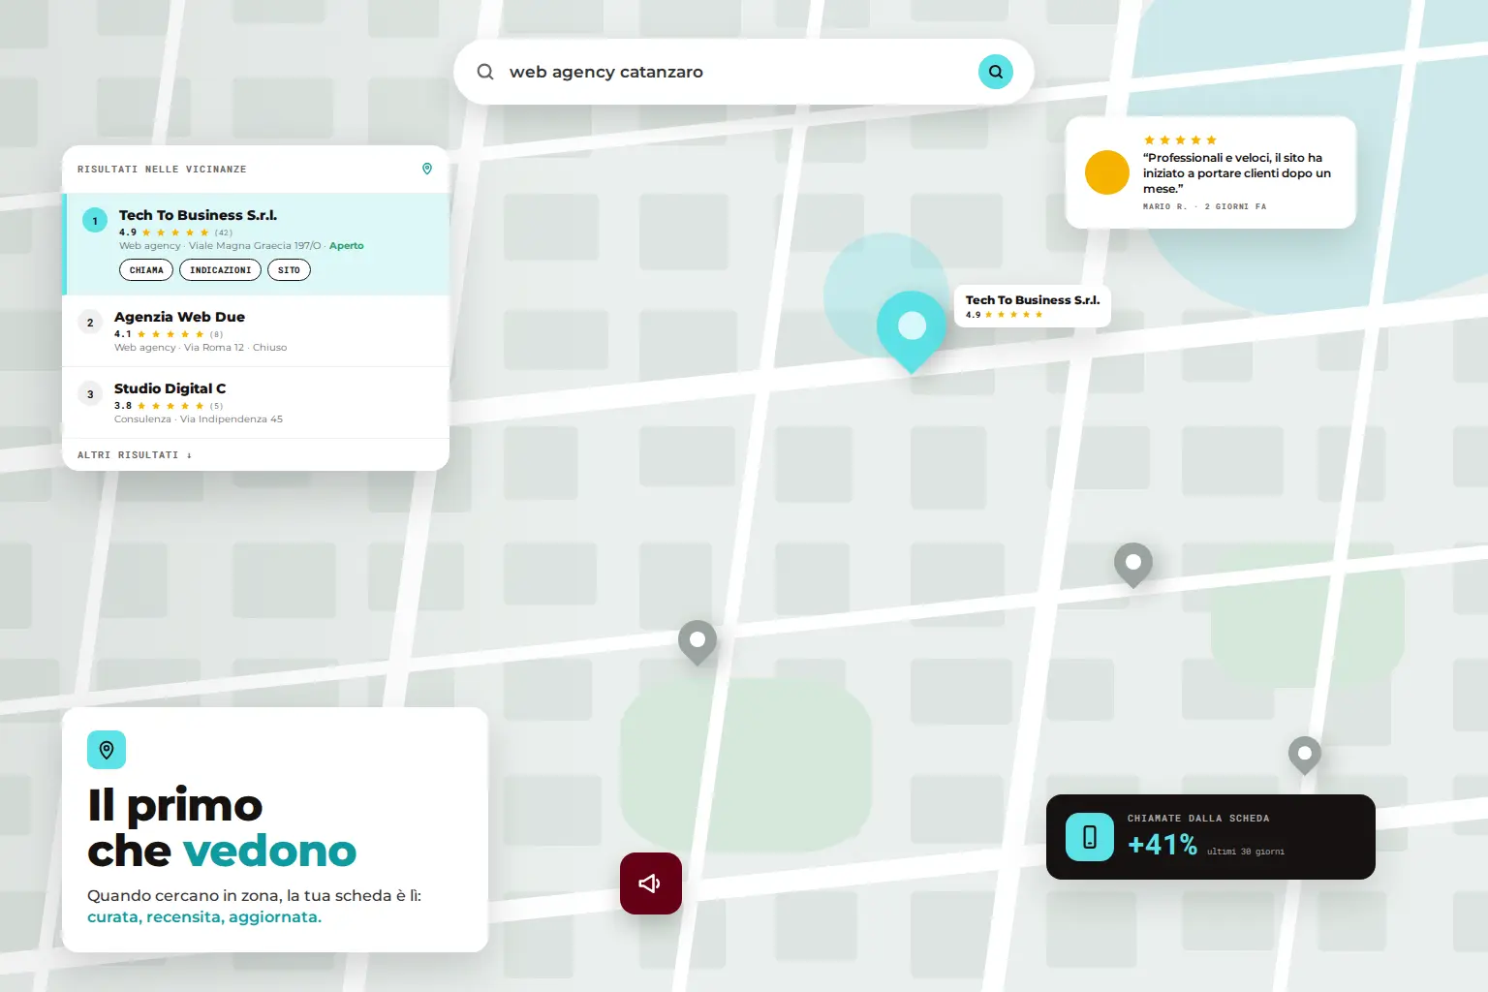Viewport: 1488px width, 992px height.
Task: Expand ALTRI RISULTATI list
Action: 135,455
